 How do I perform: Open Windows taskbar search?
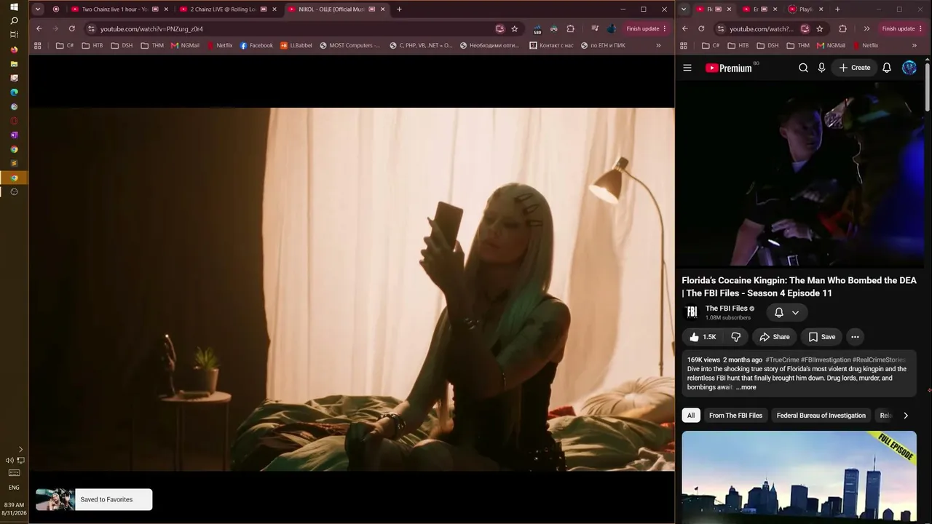click(x=14, y=20)
